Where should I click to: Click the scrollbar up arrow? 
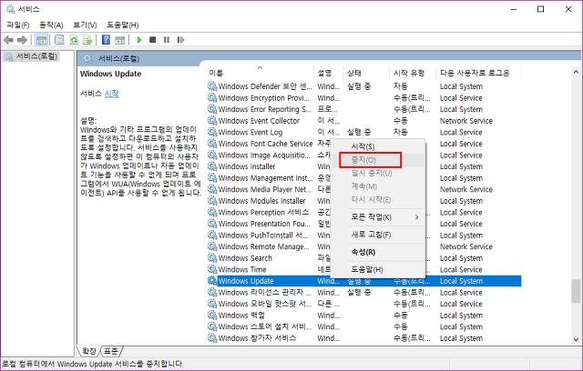576,72
